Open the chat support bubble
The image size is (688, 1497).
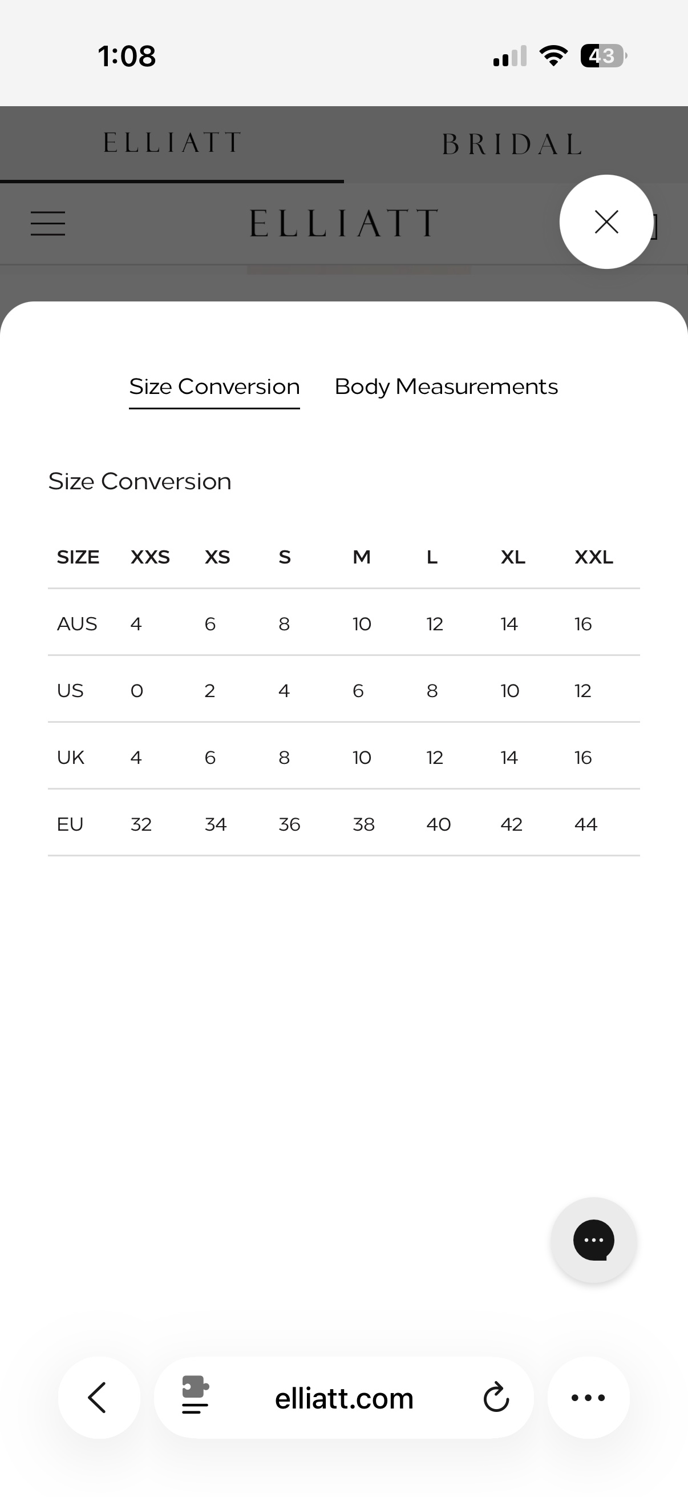pos(593,1240)
